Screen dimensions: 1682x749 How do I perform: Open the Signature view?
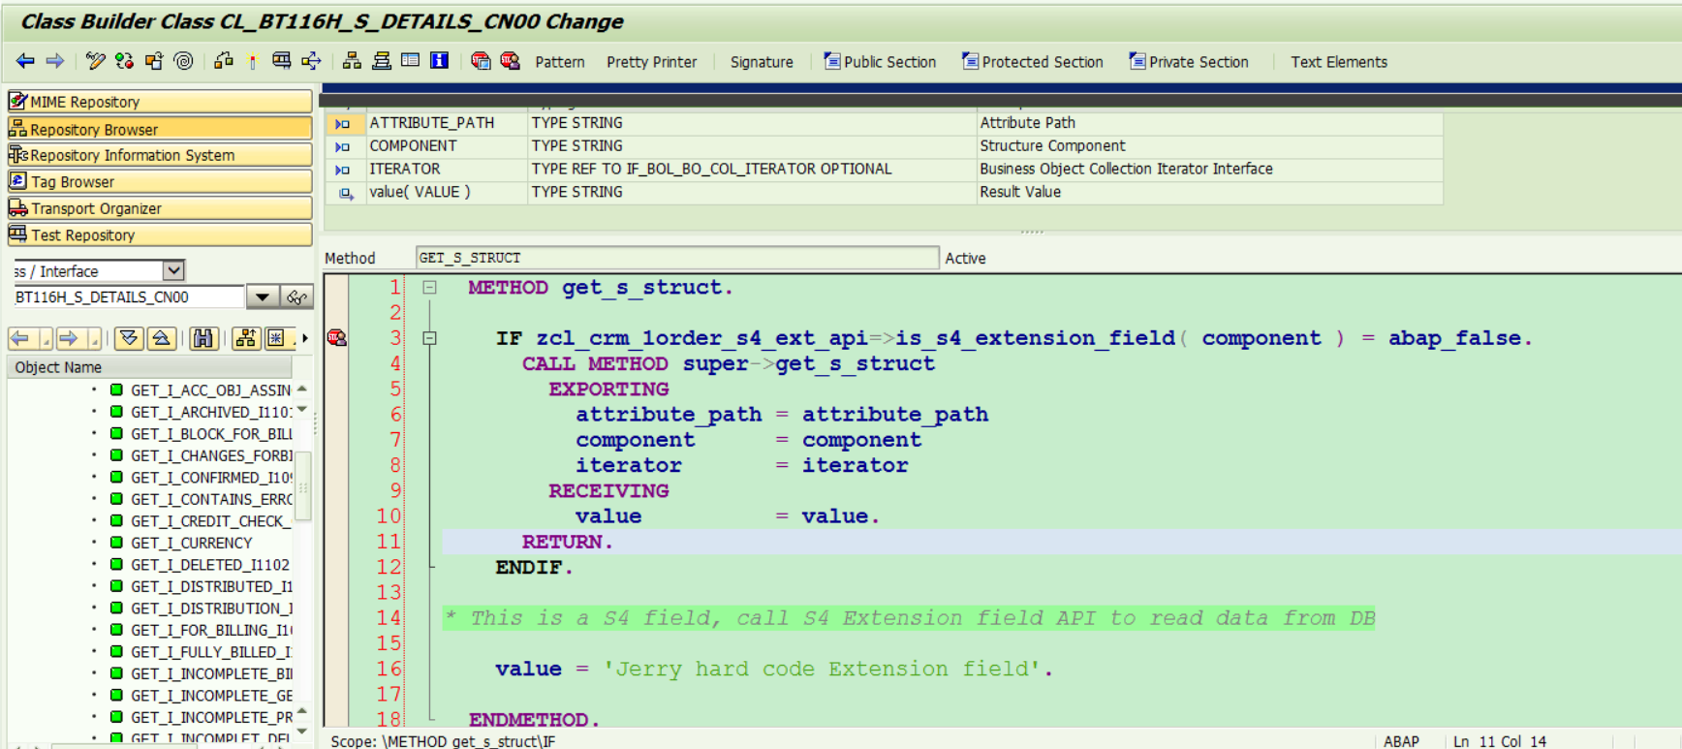point(762,62)
